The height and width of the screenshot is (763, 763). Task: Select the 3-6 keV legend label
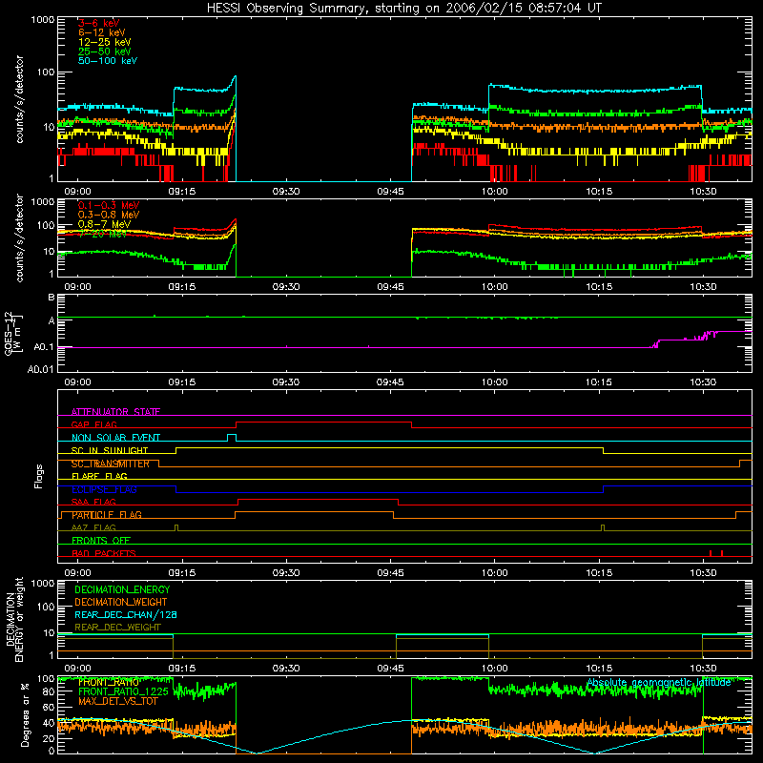tap(98, 23)
